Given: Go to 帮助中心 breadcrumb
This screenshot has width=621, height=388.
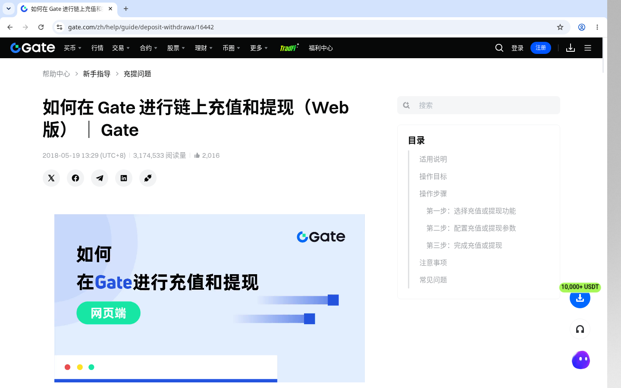Looking at the screenshot, I should [x=56, y=74].
